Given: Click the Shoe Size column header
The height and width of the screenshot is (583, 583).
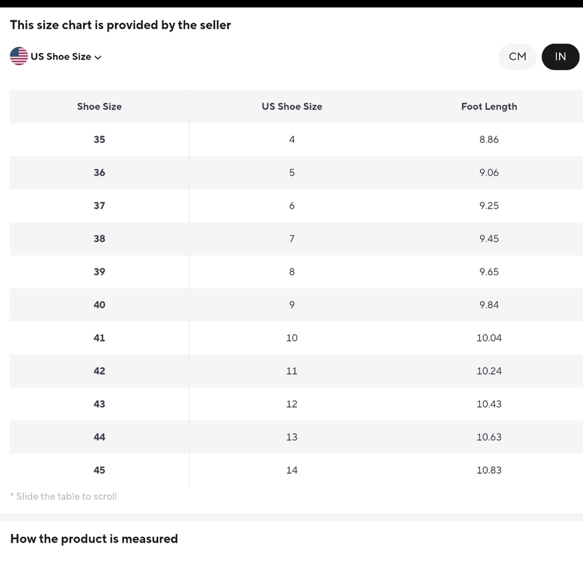Looking at the screenshot, I should 99,106.
